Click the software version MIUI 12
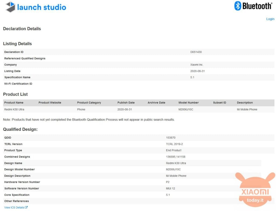 point(170,188)
